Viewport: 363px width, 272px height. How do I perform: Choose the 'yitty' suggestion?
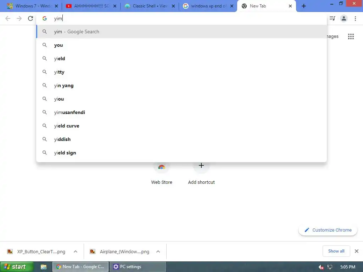[x=181, y=72]
